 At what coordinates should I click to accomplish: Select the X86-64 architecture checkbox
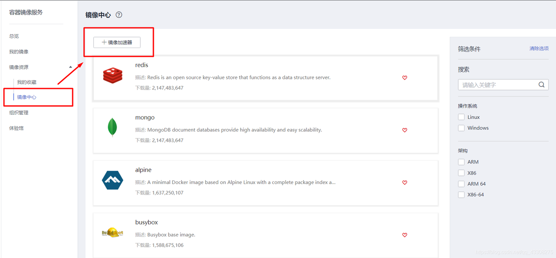click(461, 195)
